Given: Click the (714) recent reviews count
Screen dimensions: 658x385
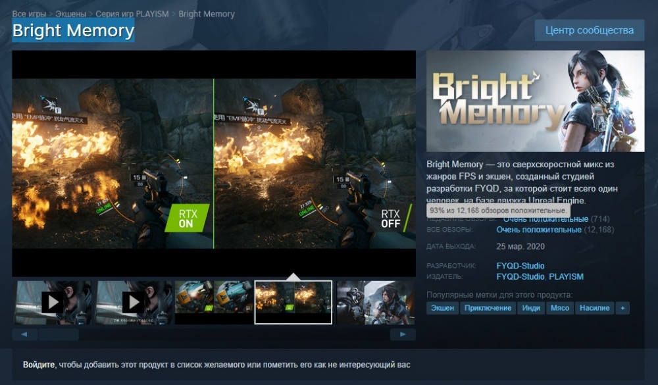Looking at the screenshot, I should tap(600, 219).
